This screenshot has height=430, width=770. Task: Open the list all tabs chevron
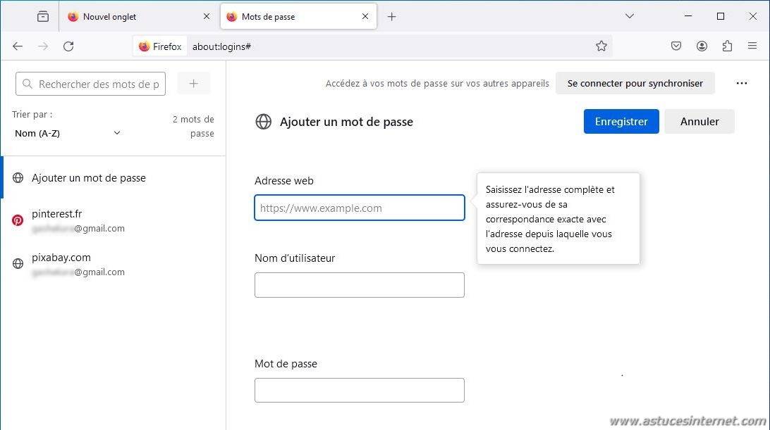tap(630, 16)
